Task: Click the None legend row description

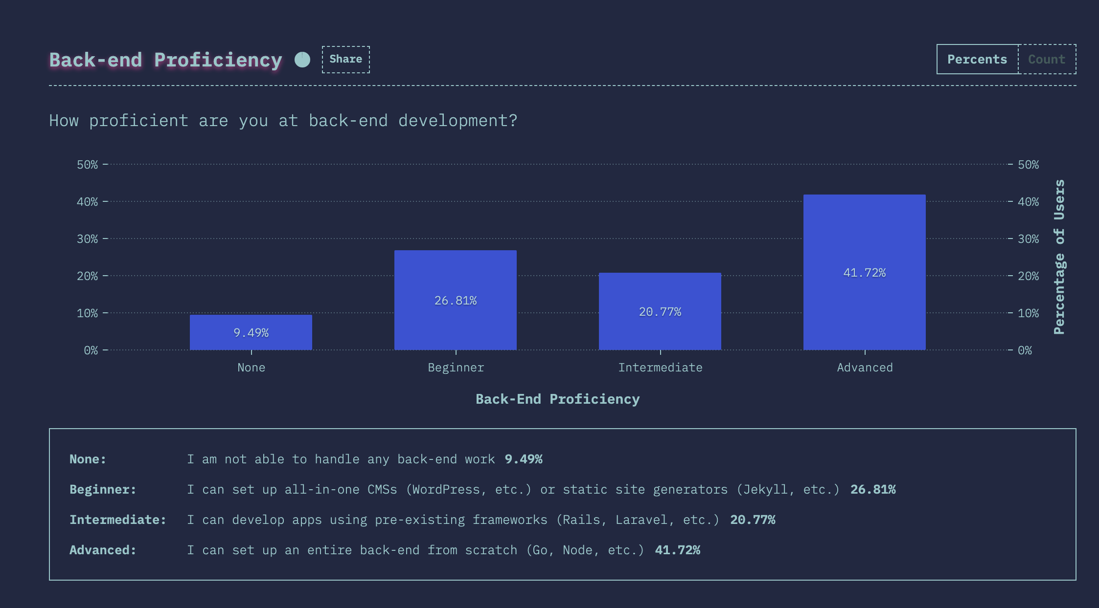Action: point(341,459)
